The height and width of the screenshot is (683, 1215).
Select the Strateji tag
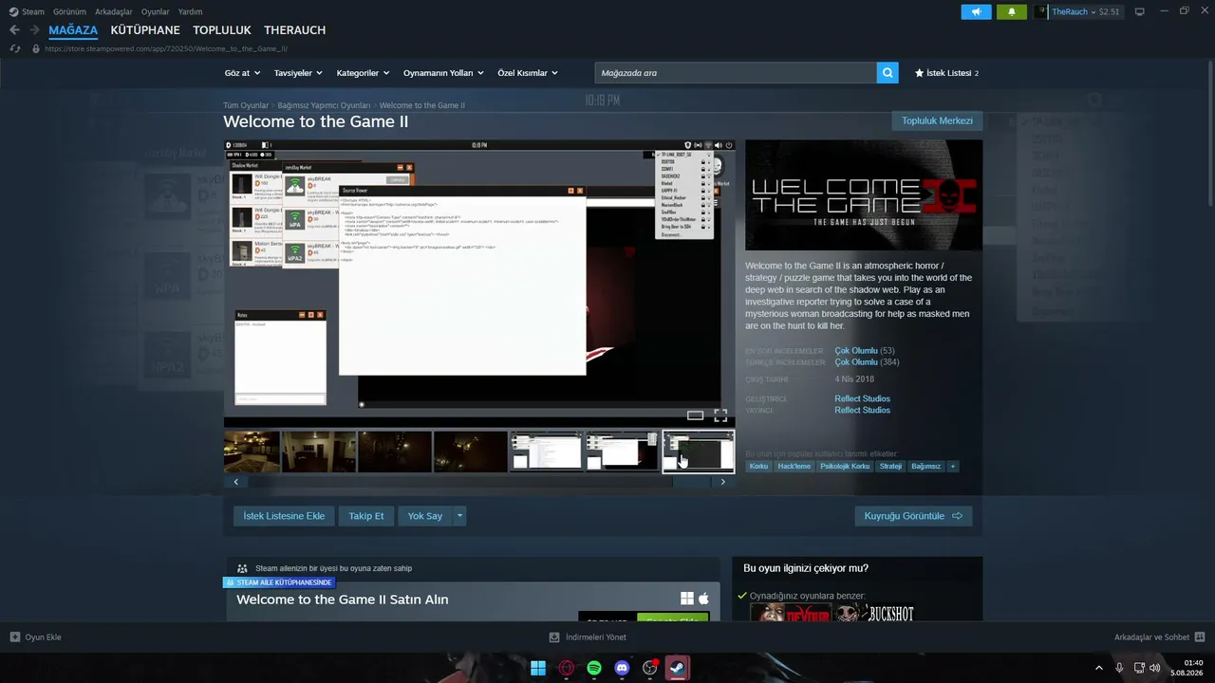tap(890, 466)
